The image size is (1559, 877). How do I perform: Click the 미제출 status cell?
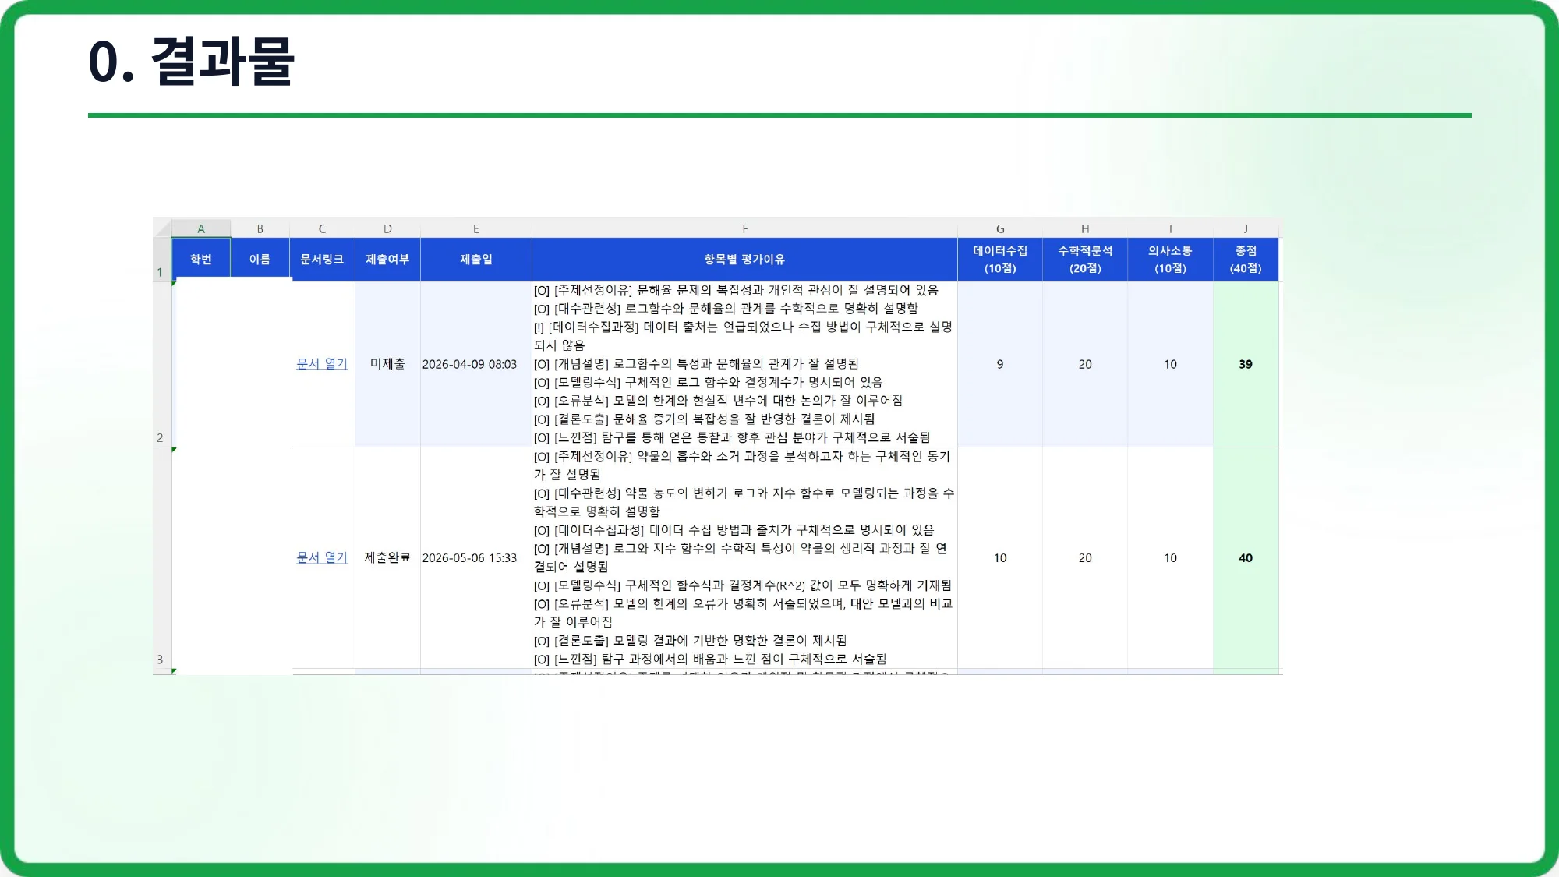pyautogui.click(x=387, y=364)
